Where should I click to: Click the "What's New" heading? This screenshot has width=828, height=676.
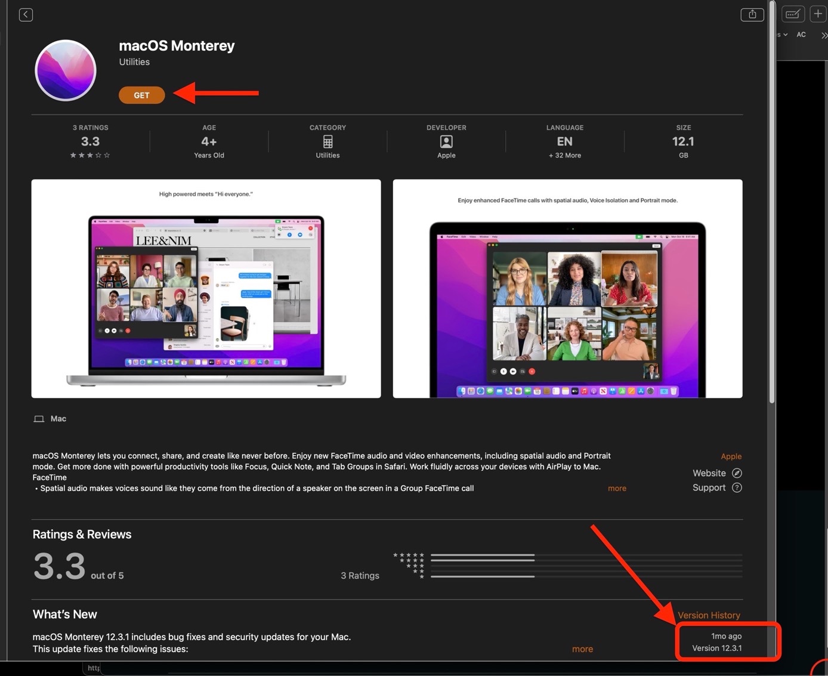[64, 615]
